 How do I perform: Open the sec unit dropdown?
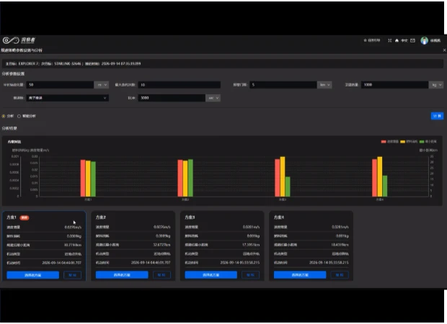[213, 98]
